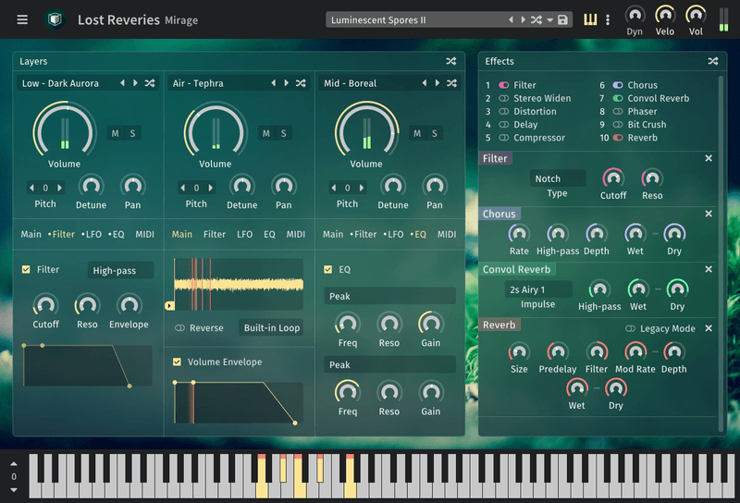
Task: Open the High-pass filter type dropdown
Action: point(120,270)
